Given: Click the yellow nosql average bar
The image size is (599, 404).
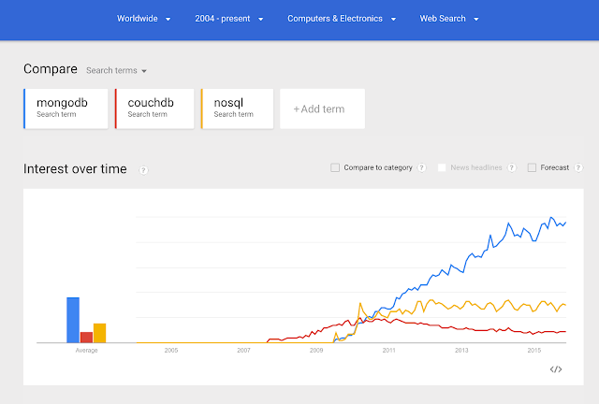Looking at the screenshot, I should pos(99,333).
